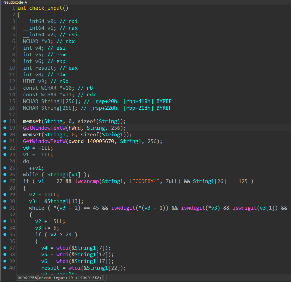
Task: Click wcsncmp function call on line 27
Action: pyautogui.click(x=88, y=181)
